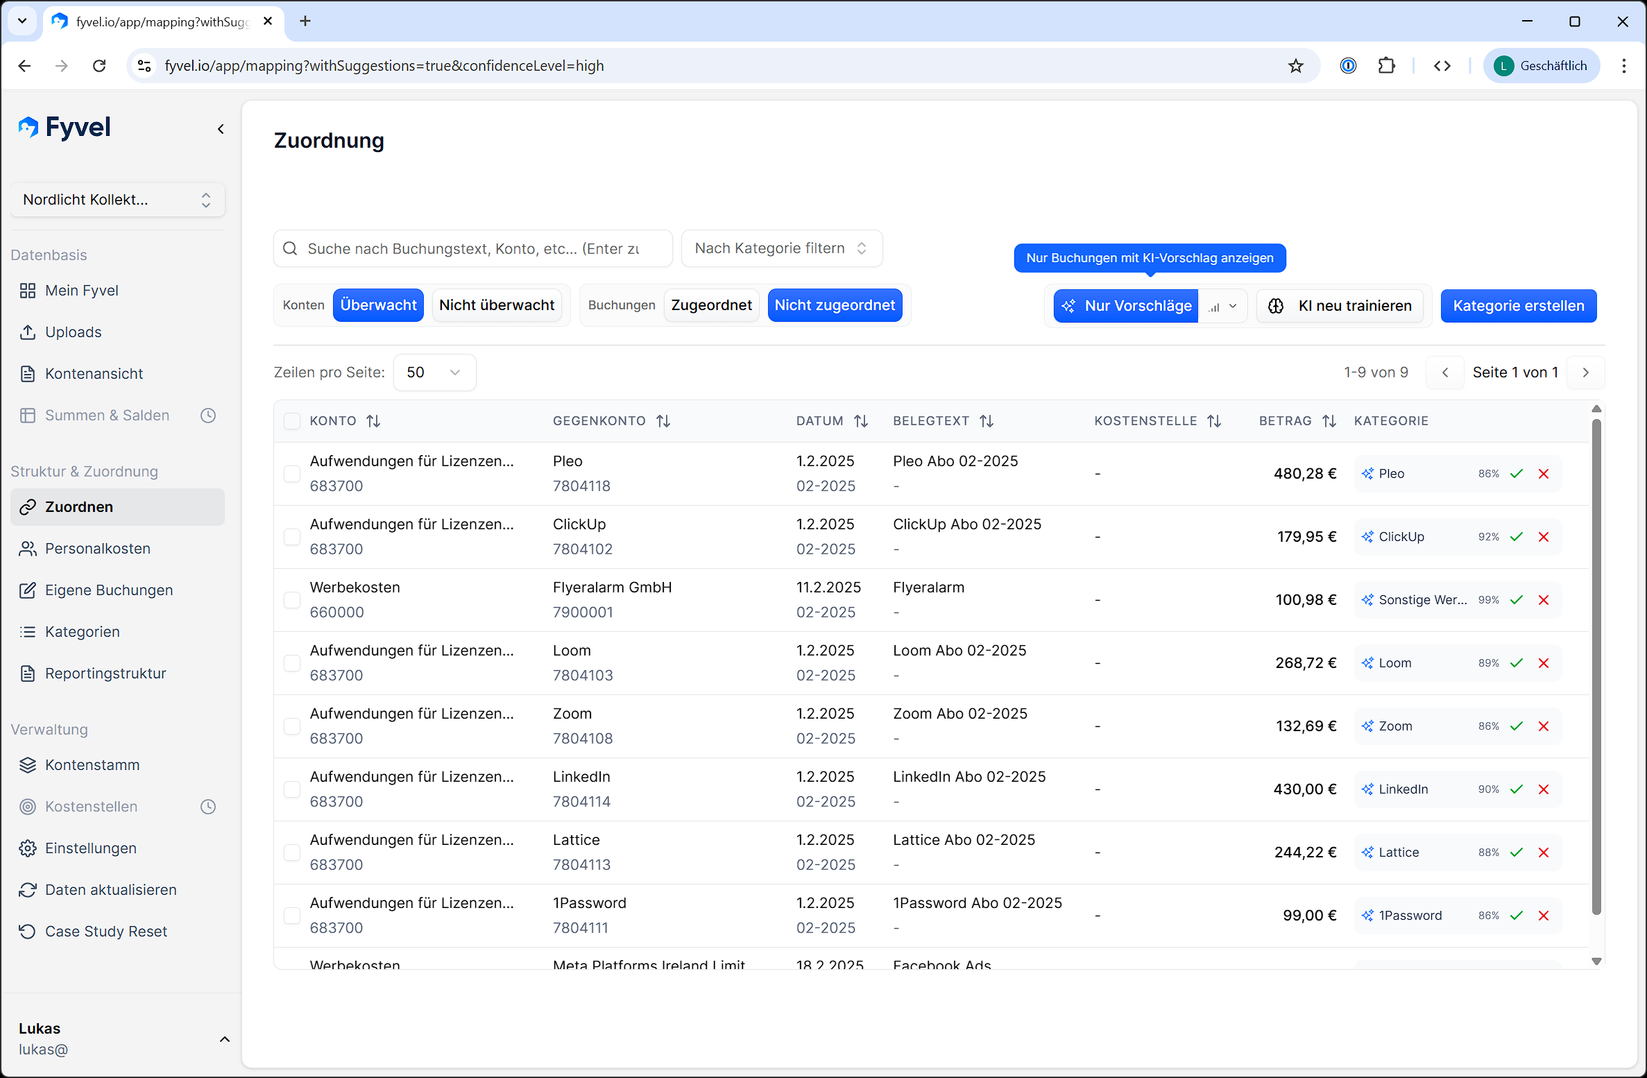Reject the LinkedIn category suggestion
The height and width of the screenshot is (1078, 1647).
pyautogui.click(x=1544, y=789)
